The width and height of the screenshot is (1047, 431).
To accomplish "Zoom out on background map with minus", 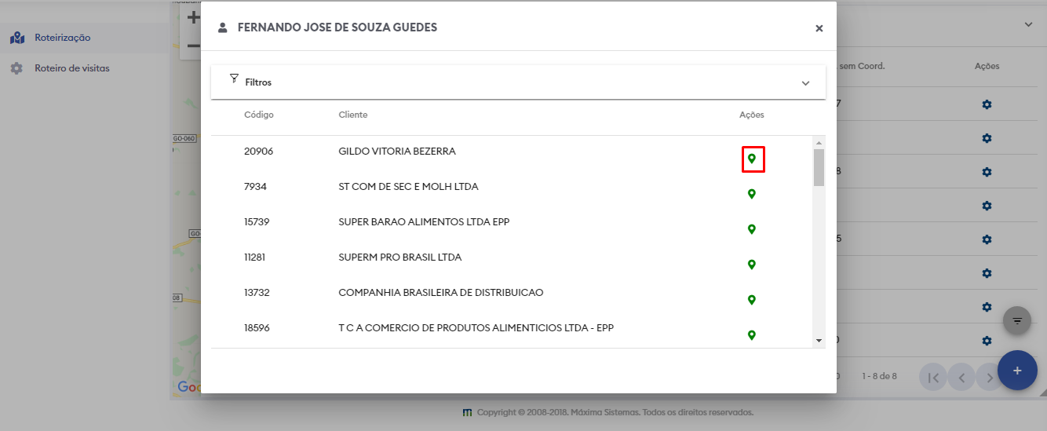I will [x=193, y=46].
